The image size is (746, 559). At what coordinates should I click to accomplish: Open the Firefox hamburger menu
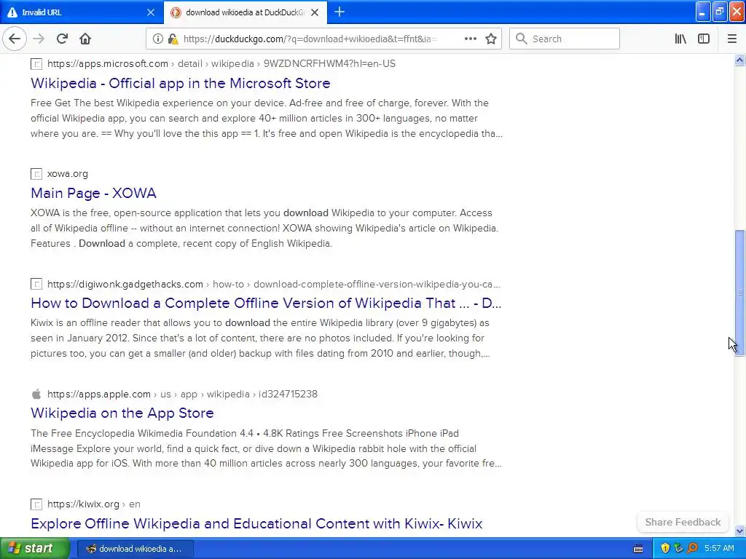(732, 39)
